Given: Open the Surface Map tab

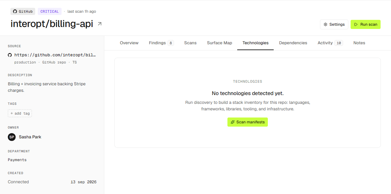Looking at the screenshot, I should click(220, 43).
